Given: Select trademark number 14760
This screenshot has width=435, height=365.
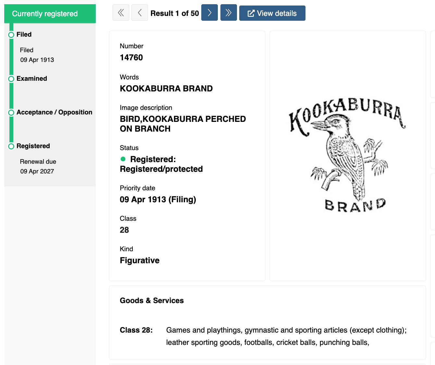Looking at the screenshot, I should (131, 57).
